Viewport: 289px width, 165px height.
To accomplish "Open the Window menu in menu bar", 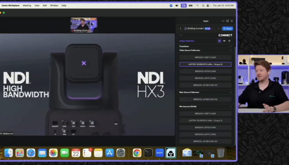I will (54, 5).
